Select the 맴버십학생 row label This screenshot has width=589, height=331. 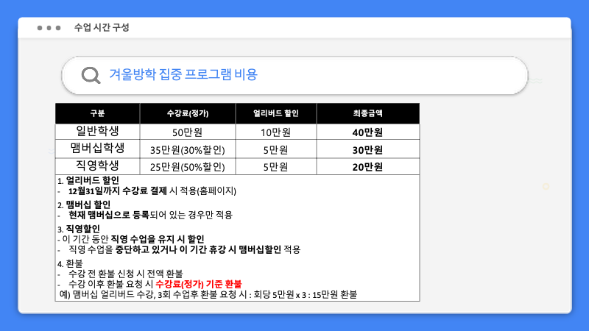tap(97, 149)
